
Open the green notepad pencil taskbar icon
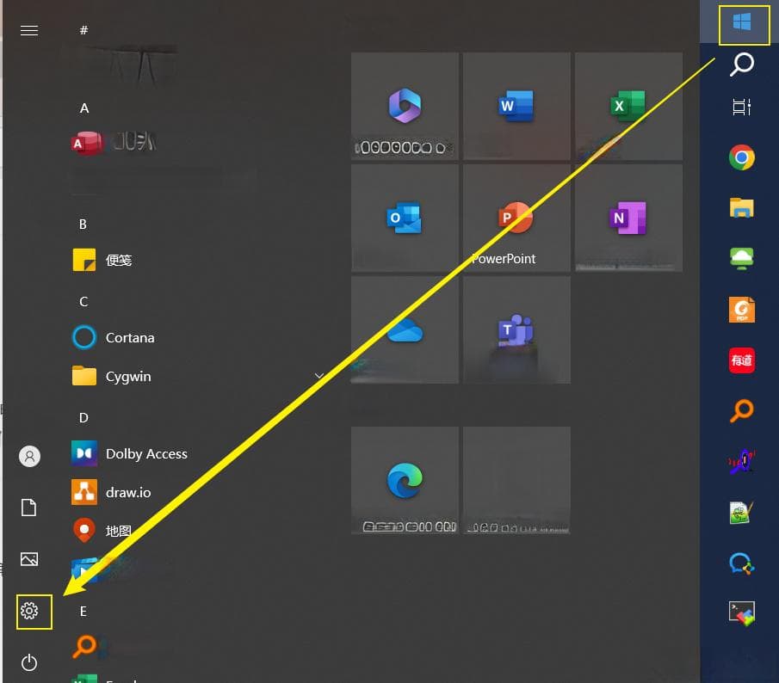(x=742, y=513)
